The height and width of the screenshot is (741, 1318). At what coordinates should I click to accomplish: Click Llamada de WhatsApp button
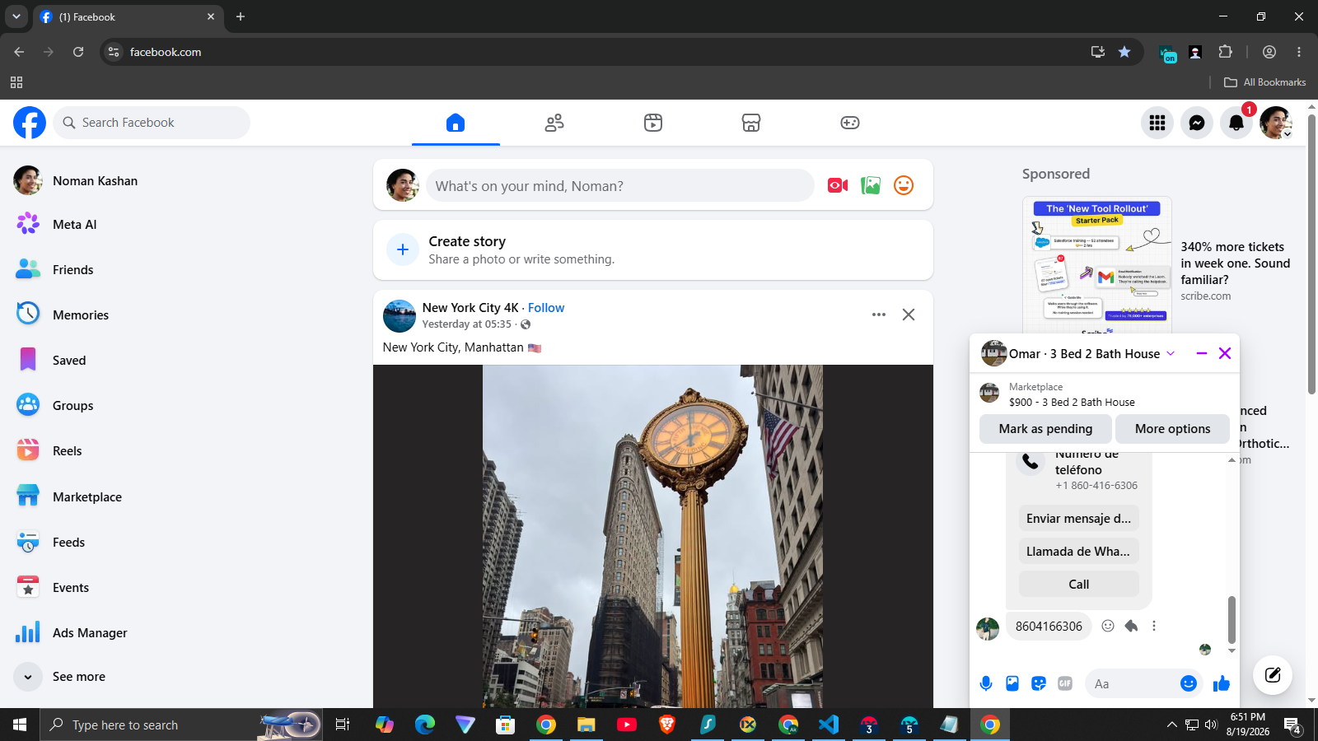pyautogui.click(x=1079, y=551)
